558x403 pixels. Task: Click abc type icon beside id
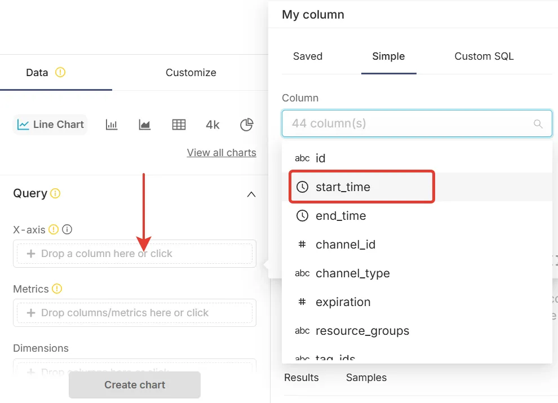pyautogui.click(x=302, y=158)
